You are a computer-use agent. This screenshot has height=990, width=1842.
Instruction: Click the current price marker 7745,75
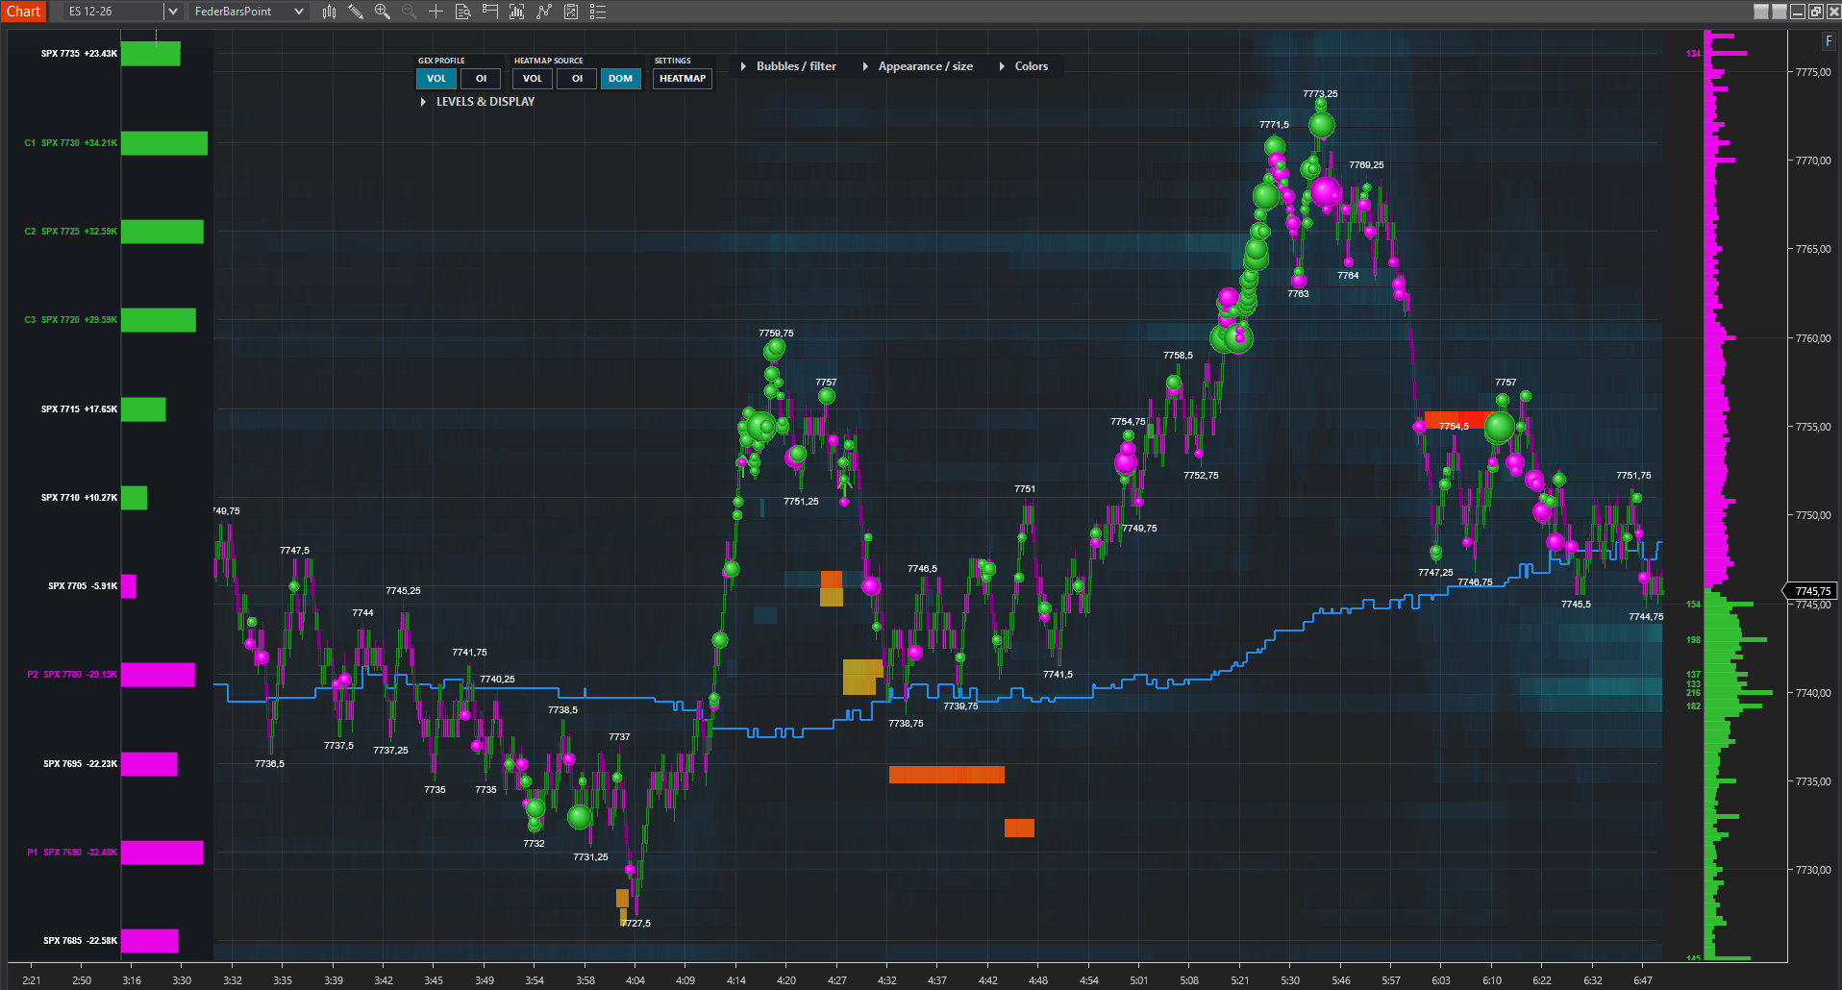[x=1812, y=591]
